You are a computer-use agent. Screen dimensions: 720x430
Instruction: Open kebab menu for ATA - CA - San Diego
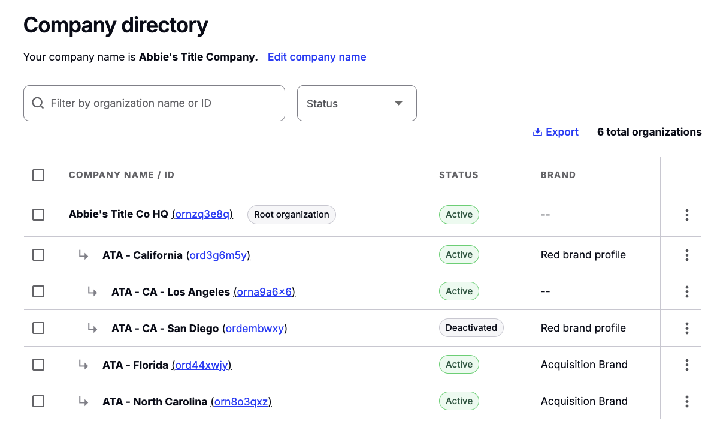686,328
